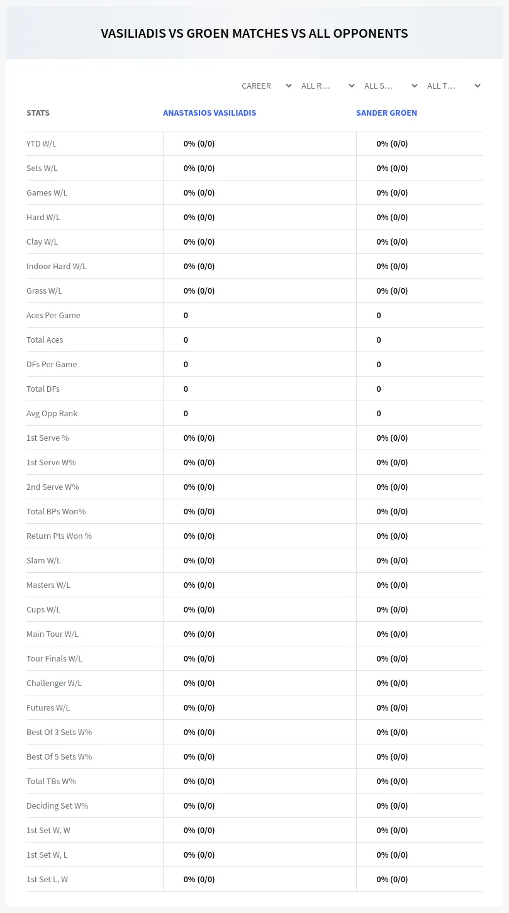
Task: Open the ALL S... filter dropdown
Action: coord(391,86)
